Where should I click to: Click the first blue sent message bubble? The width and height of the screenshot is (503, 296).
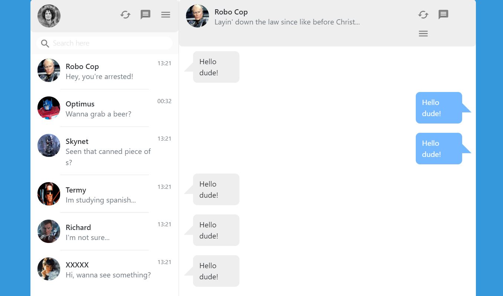click(438, 108)
